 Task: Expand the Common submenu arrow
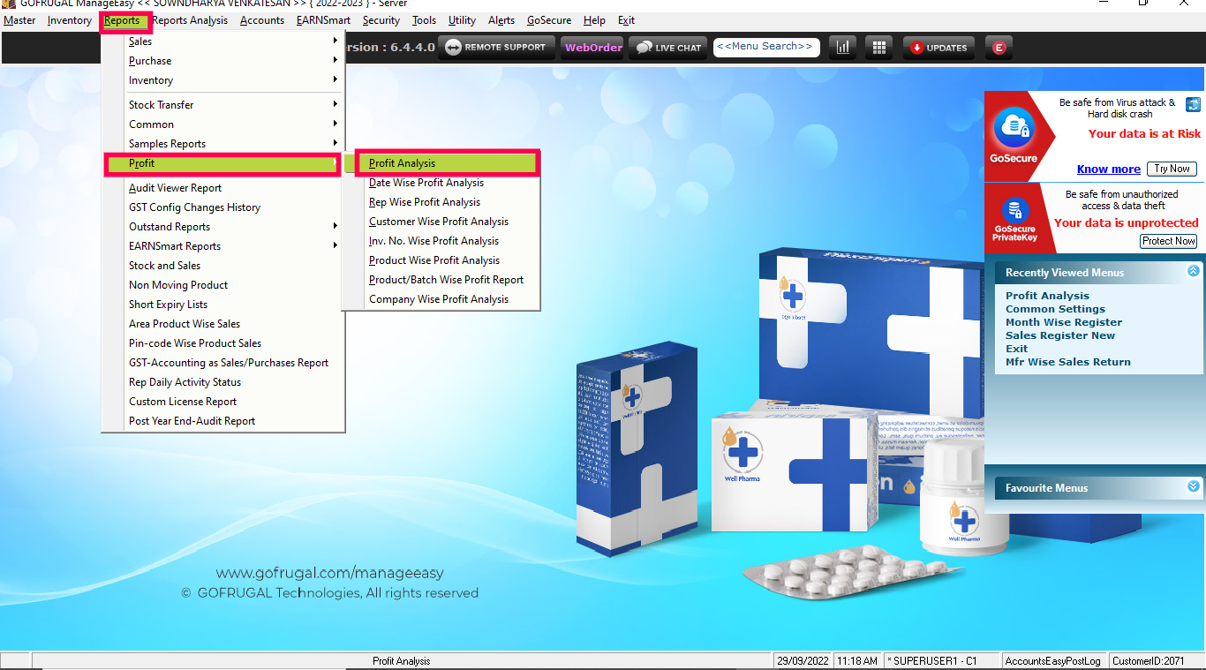pos(335,124)
